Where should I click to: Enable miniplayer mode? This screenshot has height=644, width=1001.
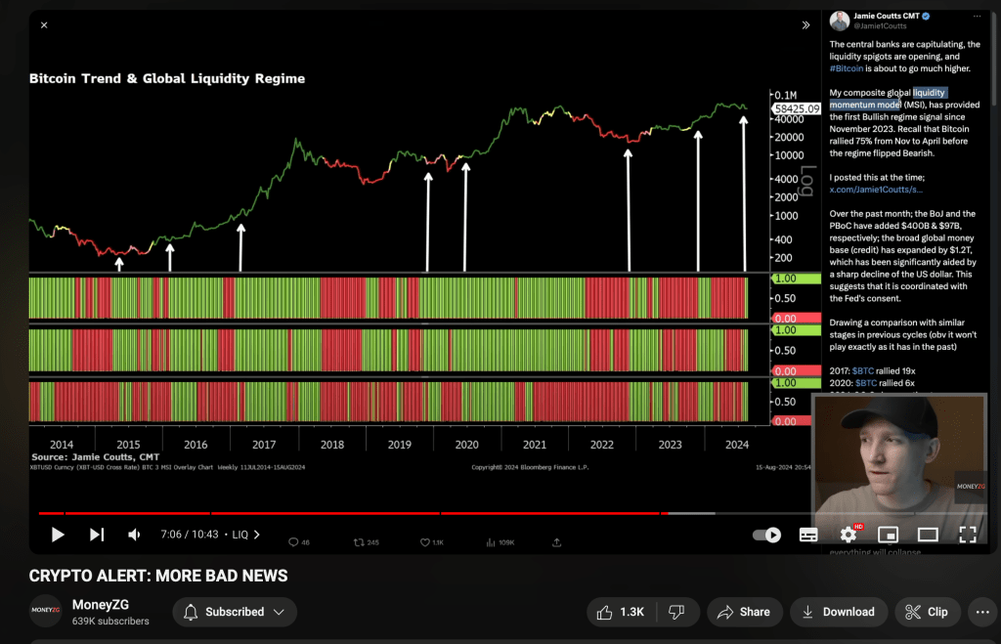point(888,535)
